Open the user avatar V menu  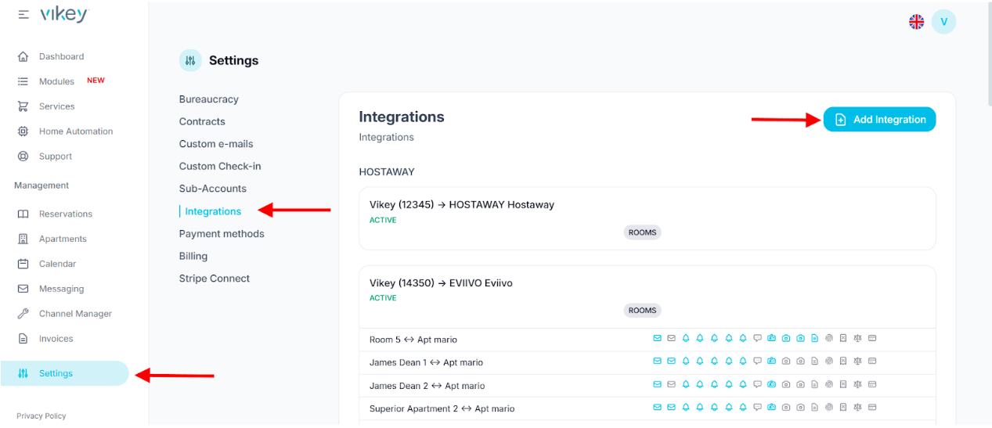(x=943, y=22)
